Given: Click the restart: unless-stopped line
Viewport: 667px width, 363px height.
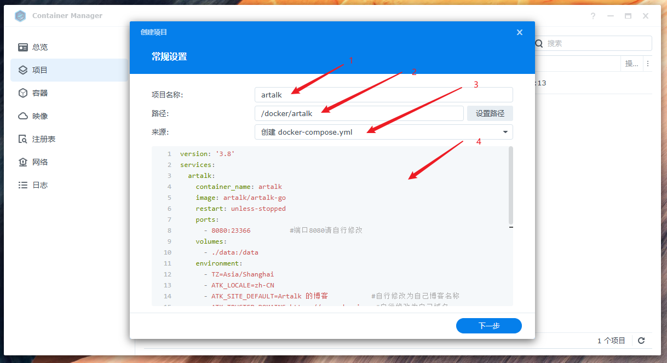Looking at the screenshot, I should [x=240, y=209].
